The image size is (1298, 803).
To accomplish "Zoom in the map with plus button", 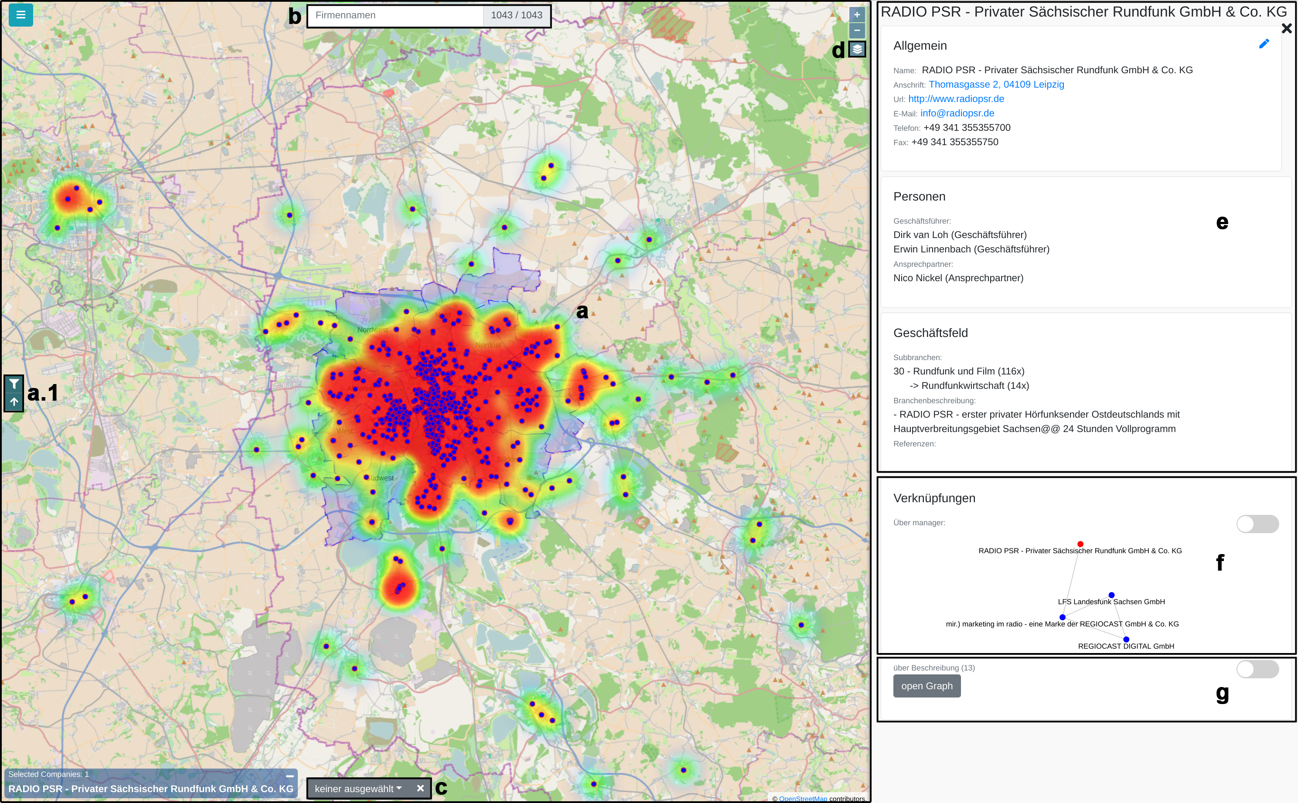I will [x=857, y=15].
